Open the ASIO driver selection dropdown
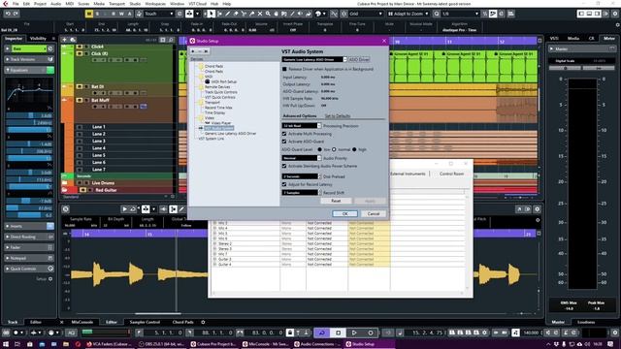 (314, 59)
